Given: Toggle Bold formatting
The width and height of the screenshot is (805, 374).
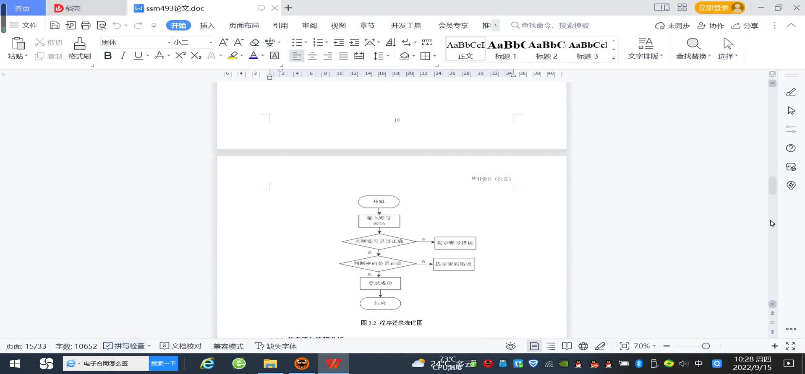Looking at the screenshot, I should point(108,56).
